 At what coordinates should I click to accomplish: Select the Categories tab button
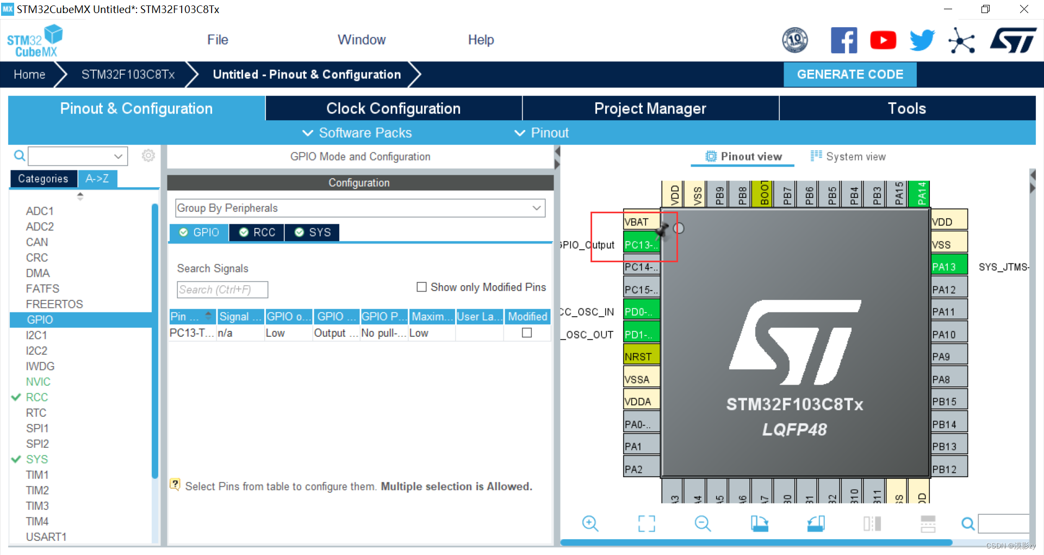(x=43, y=178)
